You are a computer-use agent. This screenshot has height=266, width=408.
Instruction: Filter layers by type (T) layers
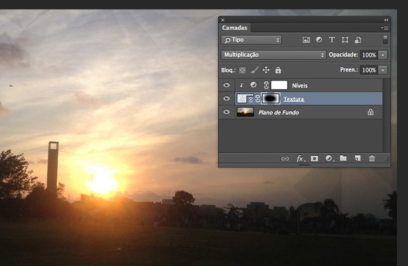[x=332, y=40]
